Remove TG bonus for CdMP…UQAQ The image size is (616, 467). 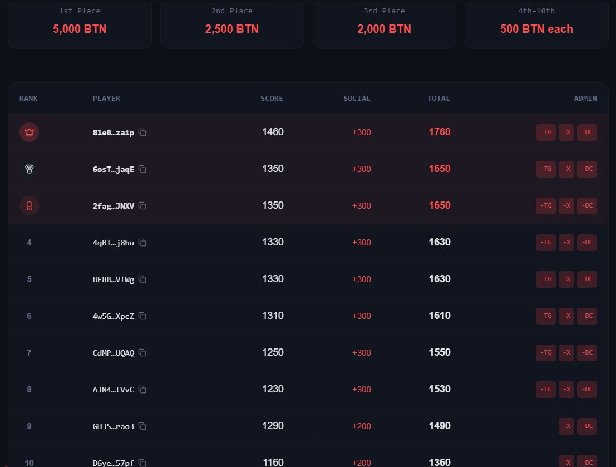[546, 353]
